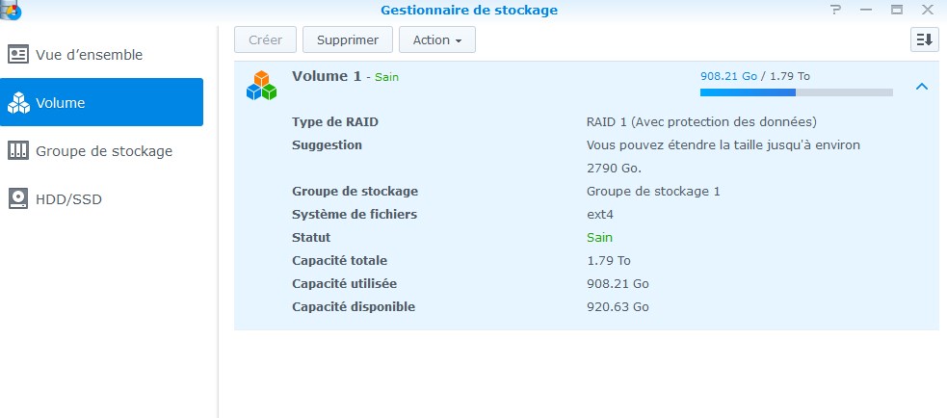
Task: Click the RAID 1 (Avec protection des données) value
Action: (x=701, y=122)
